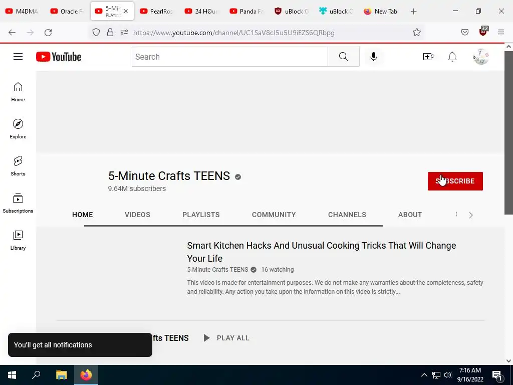Screen dimensions: 513x385
Task: Open Windows taskbar search
Action: point(36,375)
